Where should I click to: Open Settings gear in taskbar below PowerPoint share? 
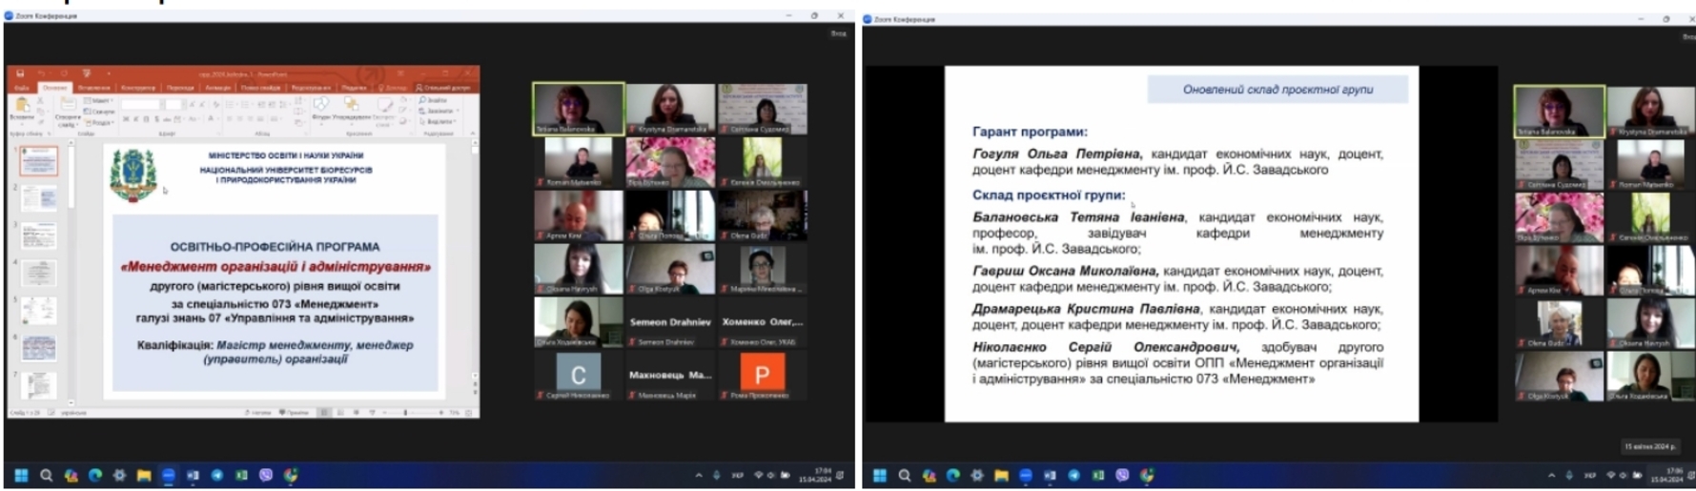point(119,475)
